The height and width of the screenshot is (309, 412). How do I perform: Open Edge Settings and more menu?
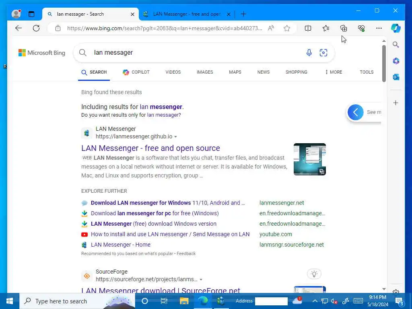coord(379,28)
